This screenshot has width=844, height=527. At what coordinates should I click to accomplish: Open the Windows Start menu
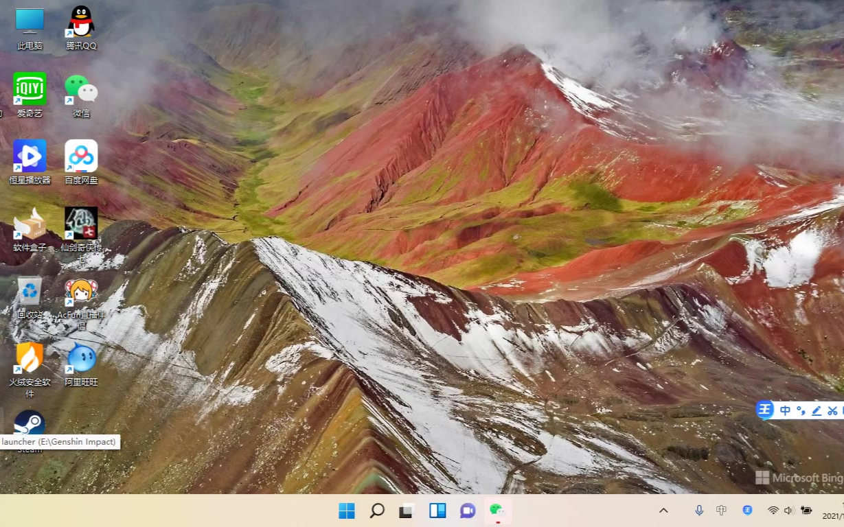[347, 511]
